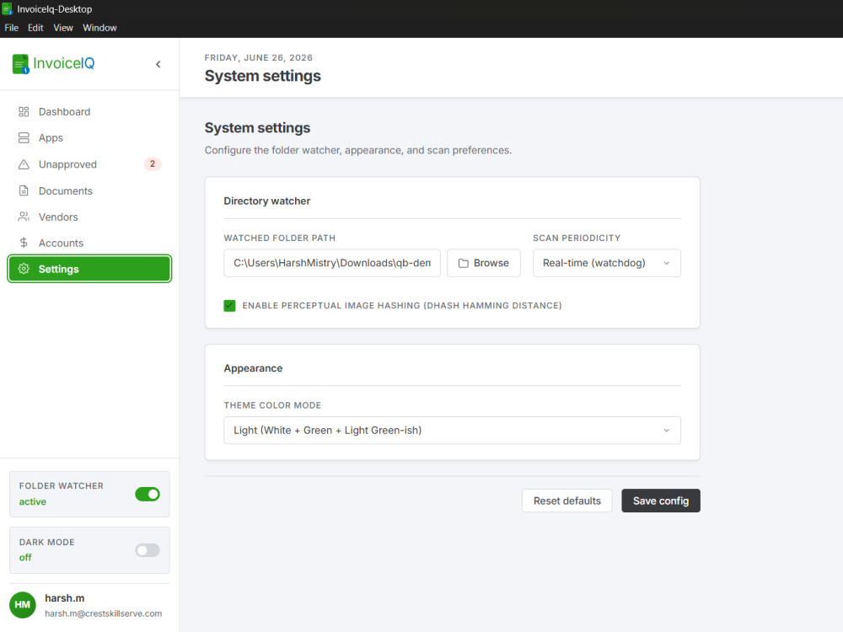Collapse the sidebar with the chevron

(158, 64)
